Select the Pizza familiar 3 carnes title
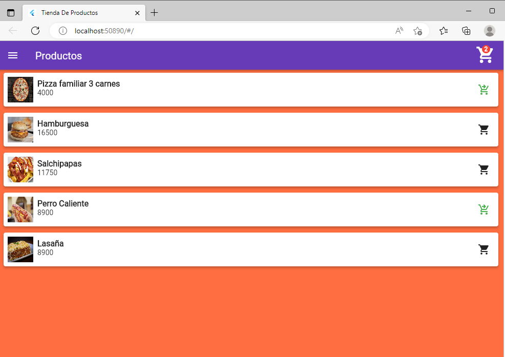Screen dimensions: 505x357 click(x=79, y=83)
